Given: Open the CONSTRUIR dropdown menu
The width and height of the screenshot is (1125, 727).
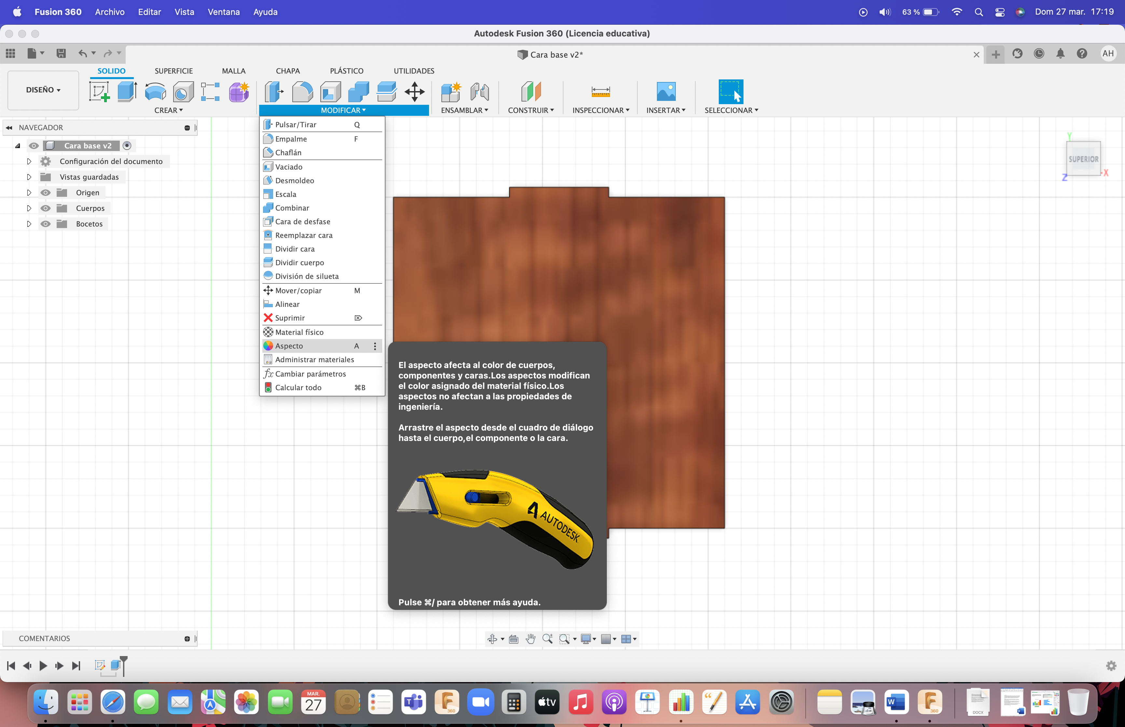Looking at the screenshot, I should [531, 110].
